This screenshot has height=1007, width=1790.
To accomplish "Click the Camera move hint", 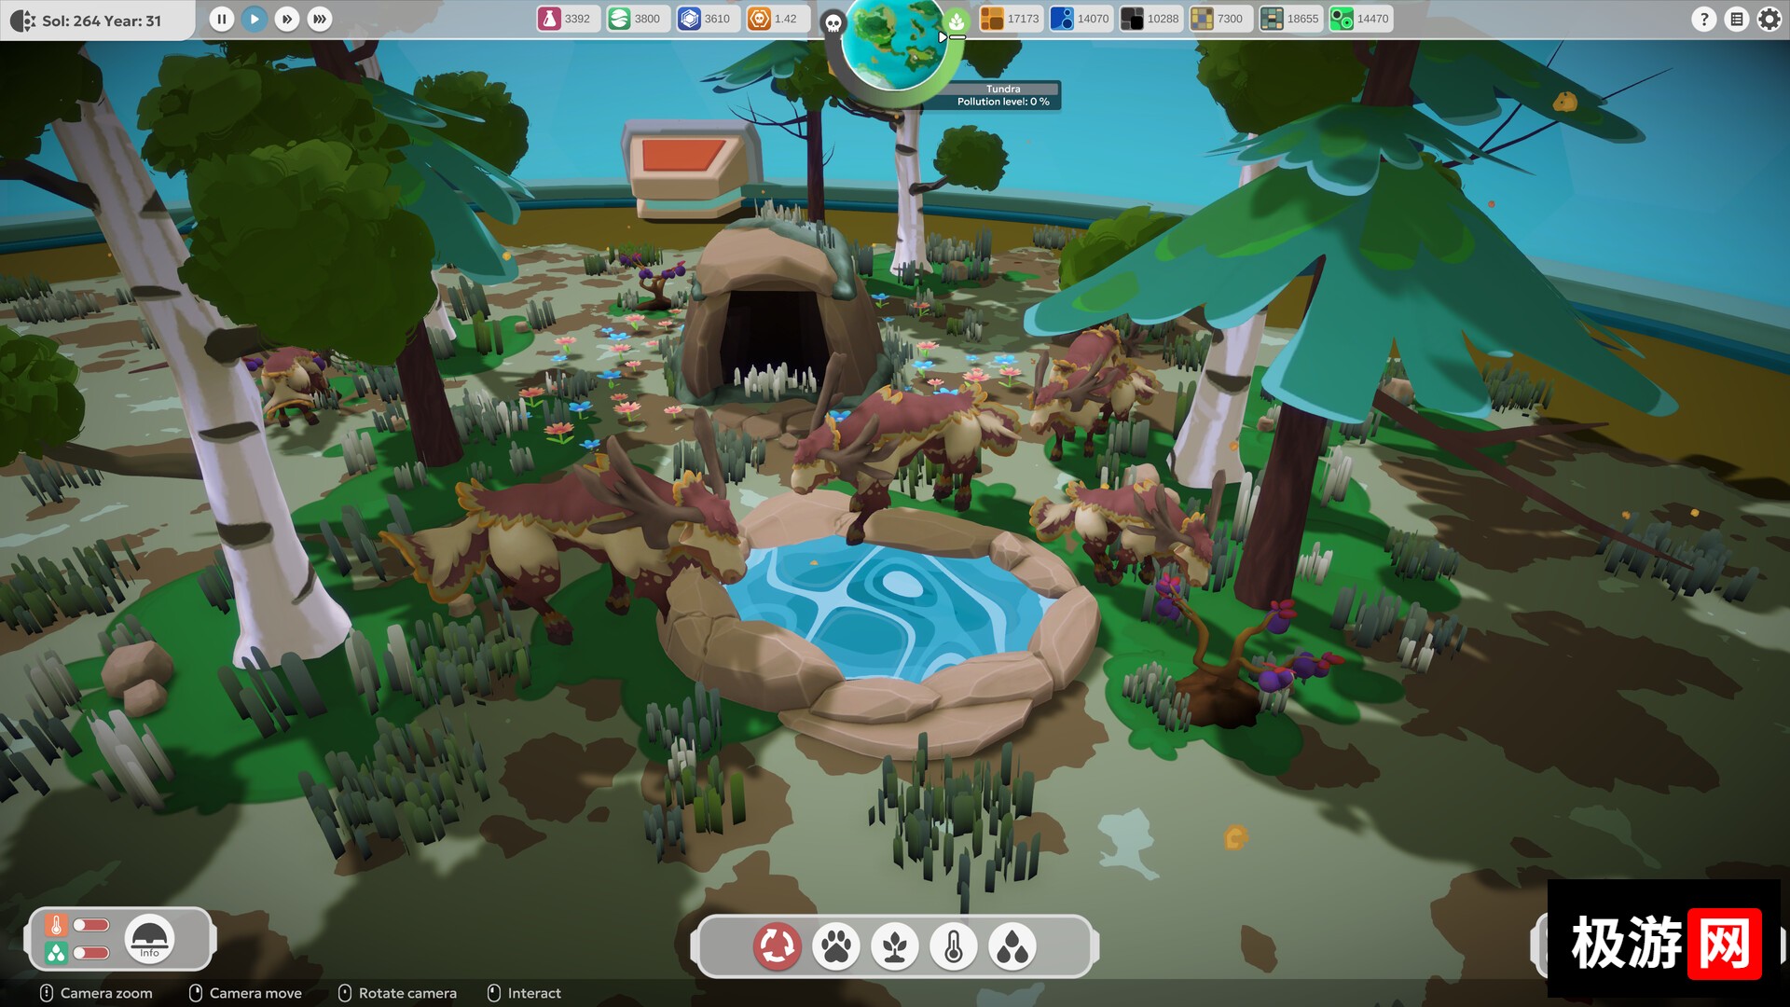I will [x=245, y=993].
